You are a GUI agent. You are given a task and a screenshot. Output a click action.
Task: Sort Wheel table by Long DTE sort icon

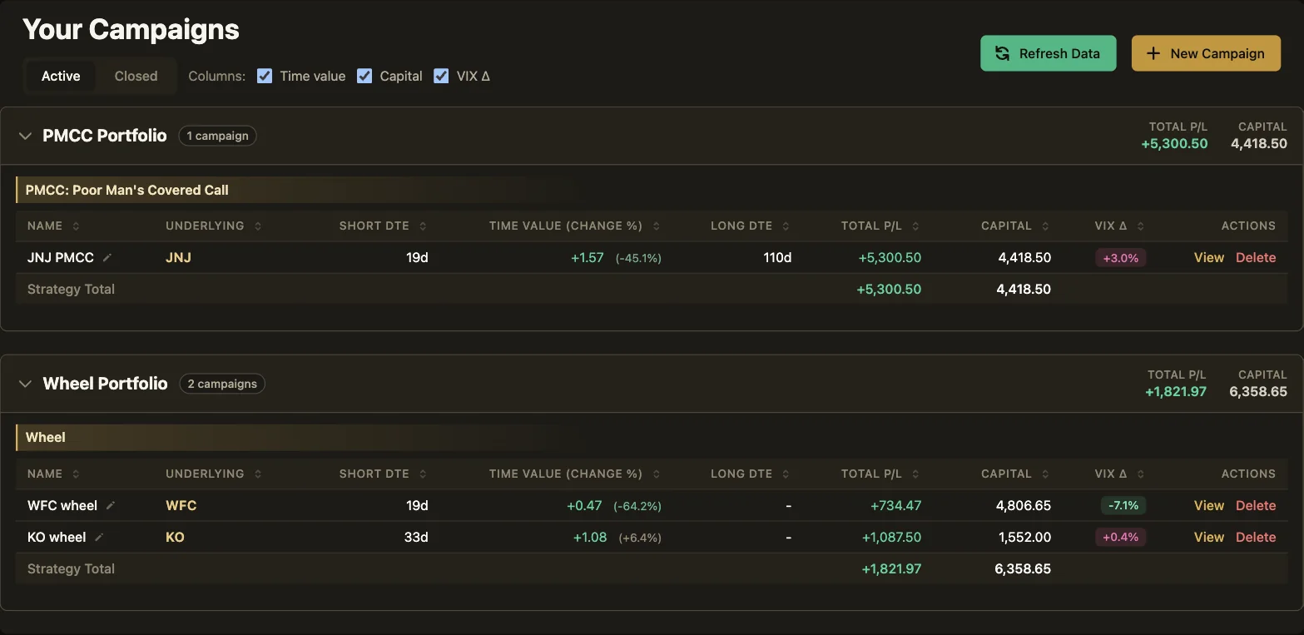coord(786,474)
